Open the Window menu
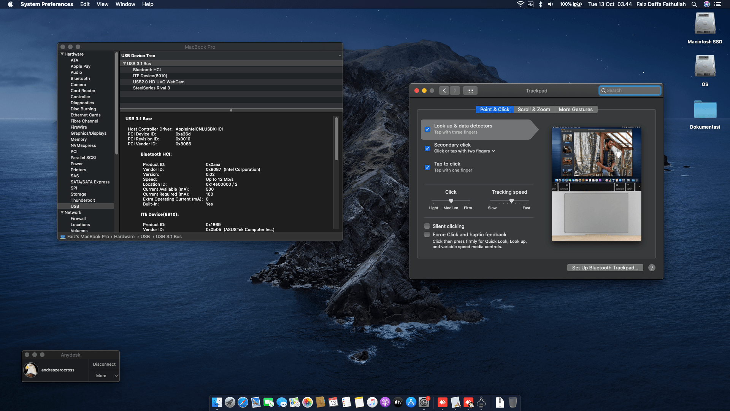The image size is (730, 411). pos(125,4)
